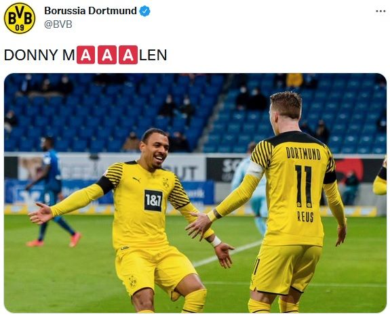This screenshot has height=317, width=390.
Task: Click the second red A emoji
Action: point(107,55)
